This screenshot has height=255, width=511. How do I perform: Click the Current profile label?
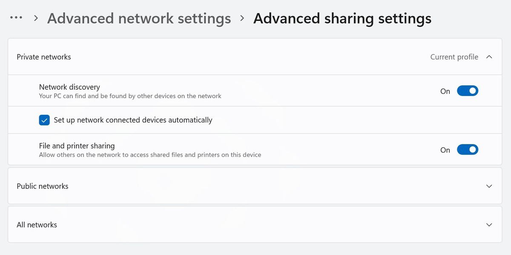(454, 57)
